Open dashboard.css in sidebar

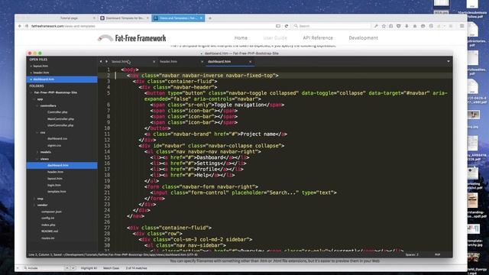pos(57,138)
